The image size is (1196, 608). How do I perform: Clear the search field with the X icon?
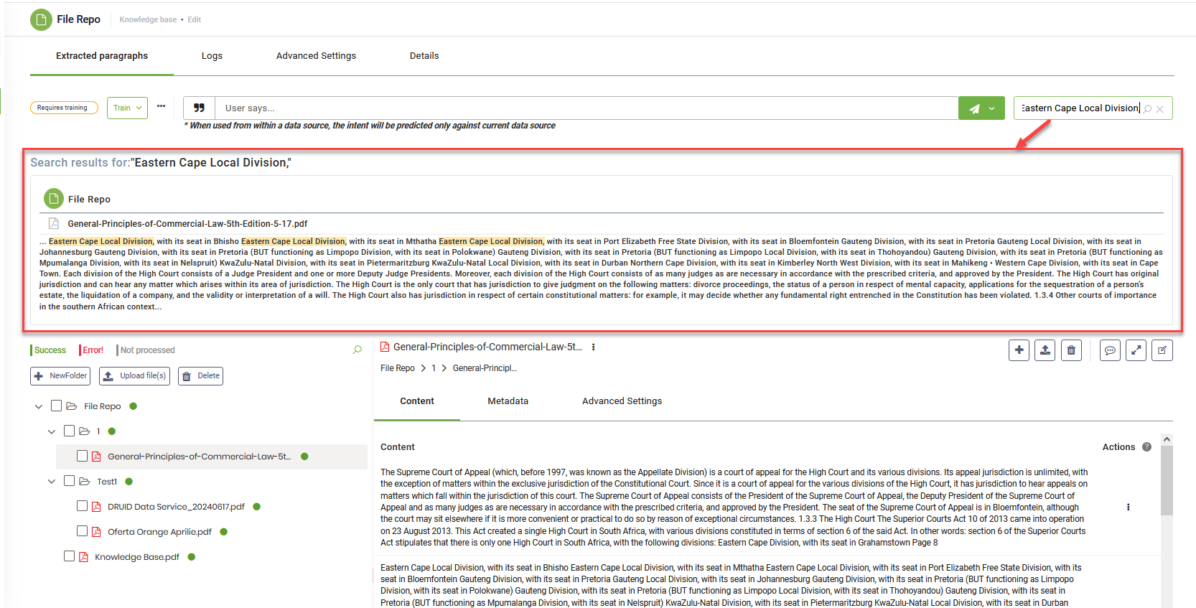pyautogui.click(x=1159, y=109)
